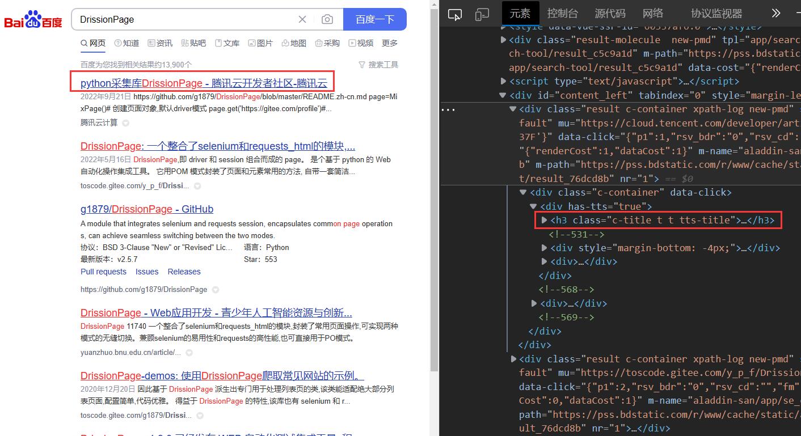Switch to 控制台 console tab
801x436 pixels.
[x=562, y=14]
